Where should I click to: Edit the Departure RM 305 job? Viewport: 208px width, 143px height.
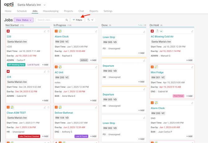[144, 89]
